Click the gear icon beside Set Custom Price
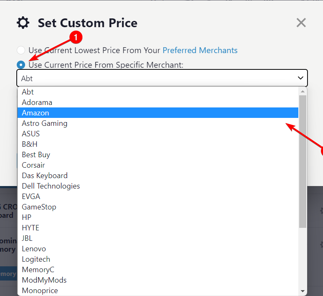The height and width of the screenshot is (296, 323). coord(23,23)
